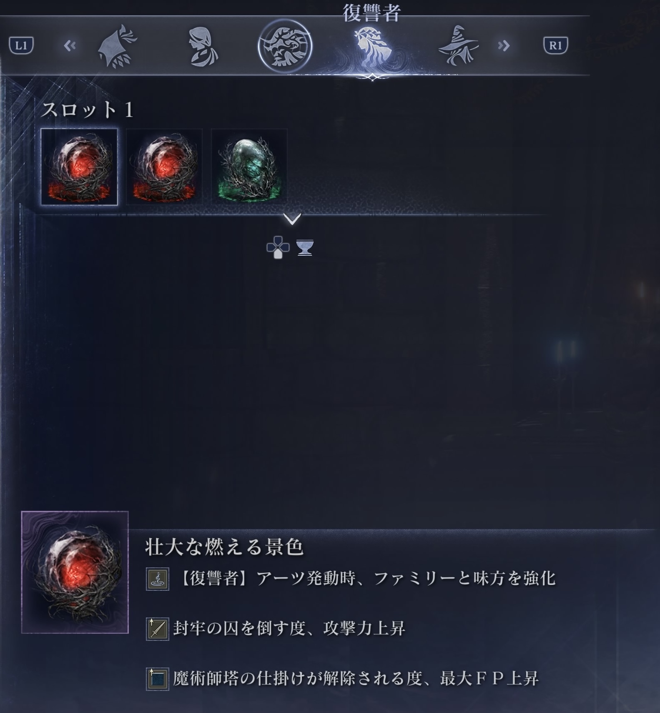Click the Arts effect icon for 復讐者
The width and height of the screenshot is (660, 713).
(157, 579)
